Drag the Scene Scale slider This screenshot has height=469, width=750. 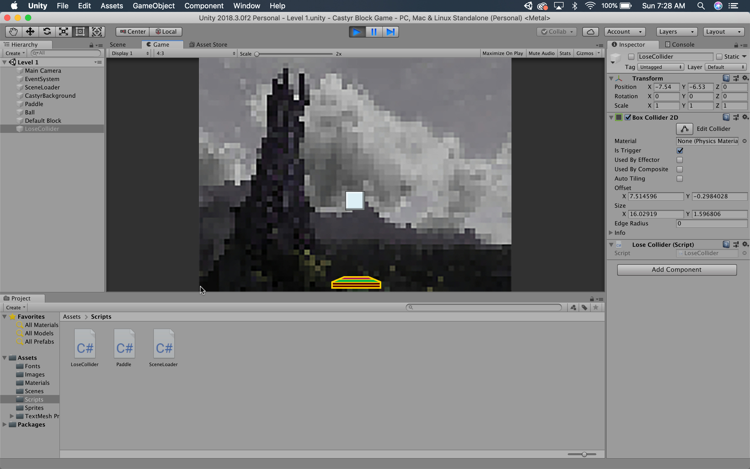click(259, 53)
